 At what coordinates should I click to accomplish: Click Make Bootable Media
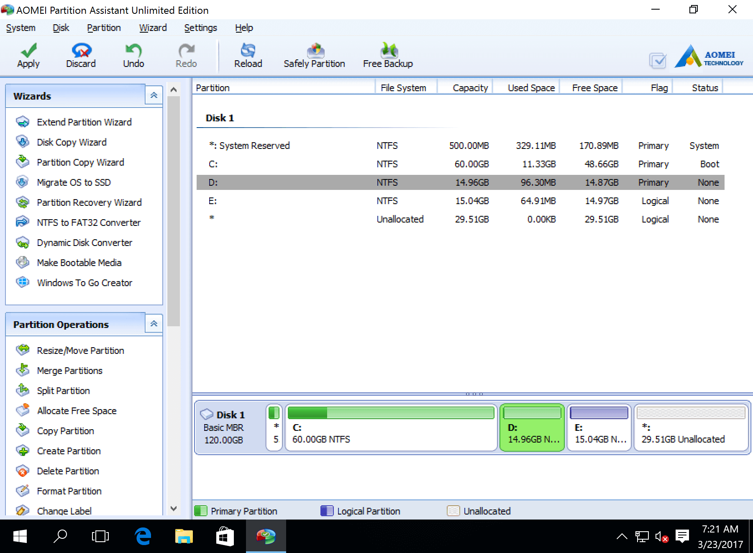point(79,262)
